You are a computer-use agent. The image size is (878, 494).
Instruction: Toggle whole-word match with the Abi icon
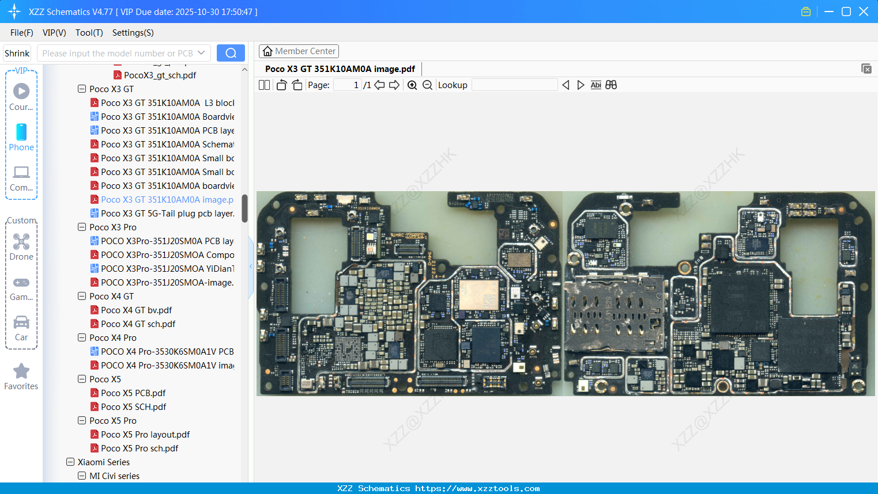[596, 85]
